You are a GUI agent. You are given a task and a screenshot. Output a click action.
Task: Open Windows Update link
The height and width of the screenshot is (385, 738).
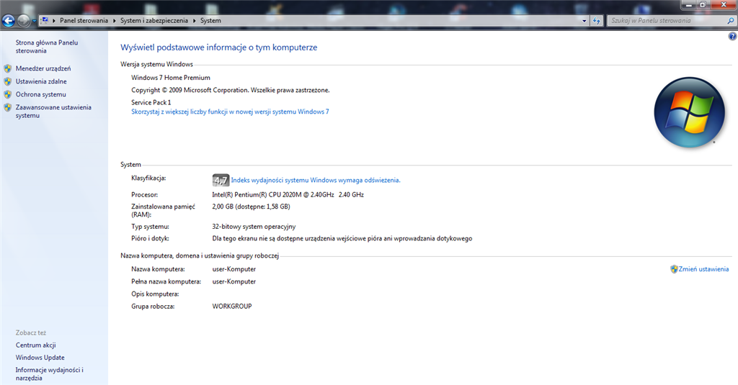click(x=40, y=358)
